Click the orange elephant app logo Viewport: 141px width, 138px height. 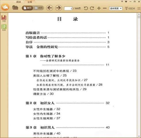5,7
